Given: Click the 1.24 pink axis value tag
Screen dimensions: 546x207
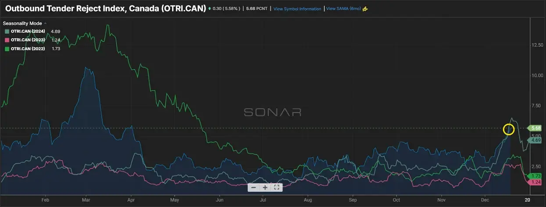Looking at the screenshot, I should point(535,182).
